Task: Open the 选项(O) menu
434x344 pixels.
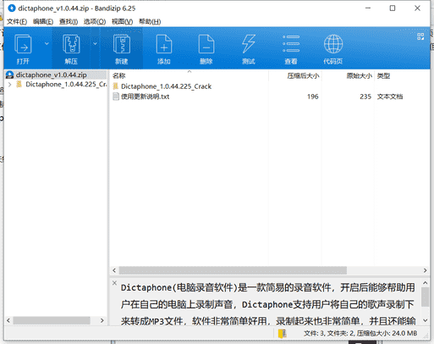Action: click(95, 22)
